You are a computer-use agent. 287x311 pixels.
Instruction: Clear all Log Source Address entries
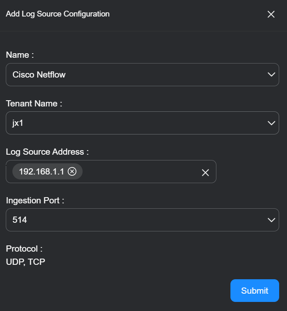(x=205, y=172)
